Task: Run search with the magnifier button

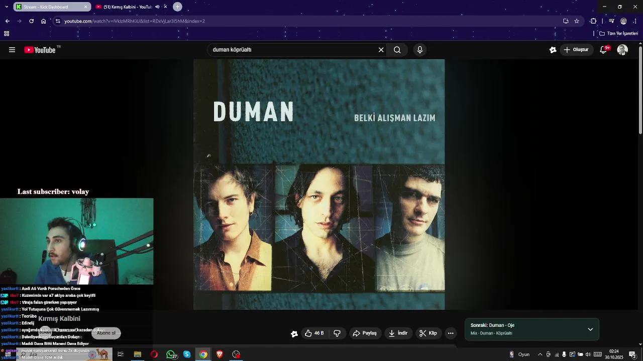Action: [x=397, y=50]
